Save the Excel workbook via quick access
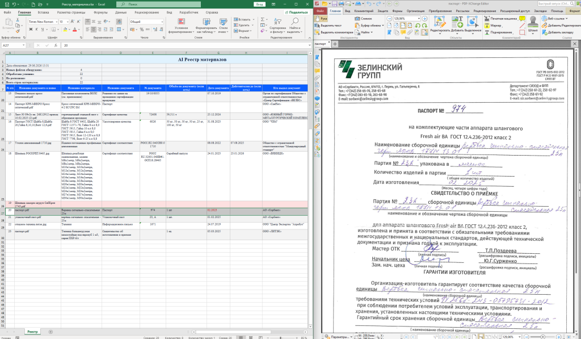The height and width of the screenshot is (339, 581). pos(7,5)
